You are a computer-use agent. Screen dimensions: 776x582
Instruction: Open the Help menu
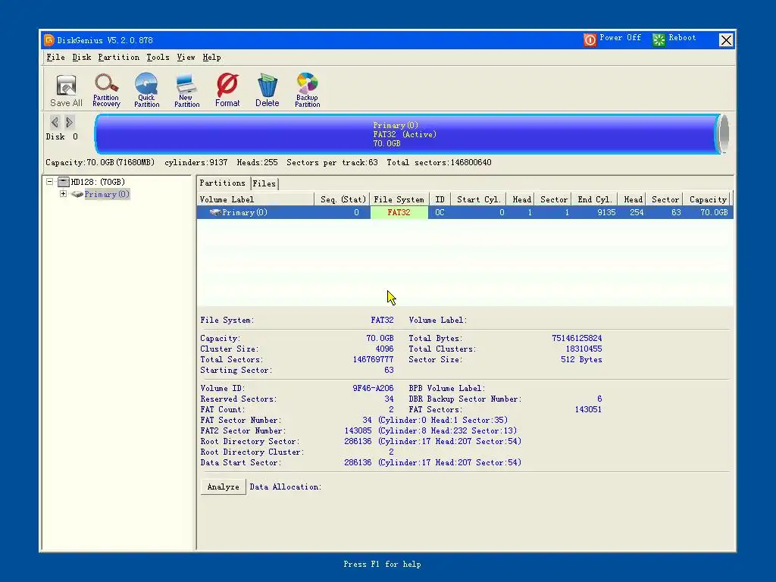point(212,58)
